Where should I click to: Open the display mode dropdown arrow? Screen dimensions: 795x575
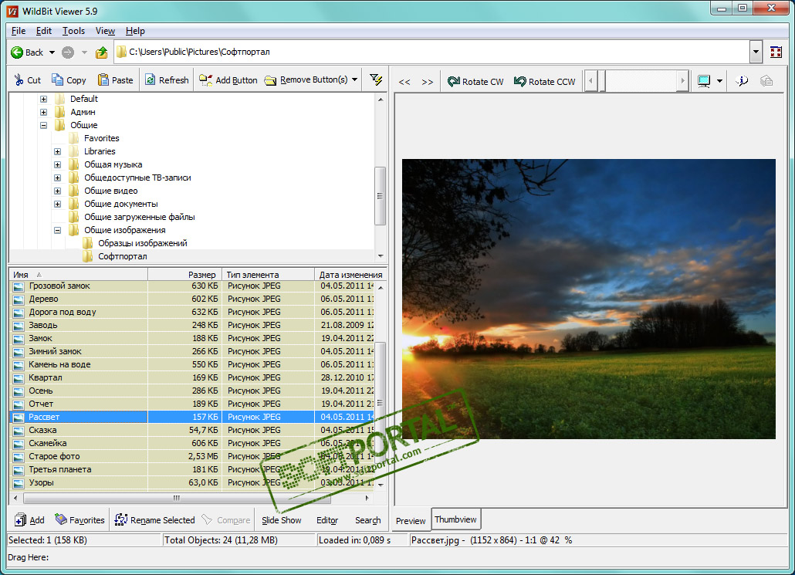(x=719, y=81)
